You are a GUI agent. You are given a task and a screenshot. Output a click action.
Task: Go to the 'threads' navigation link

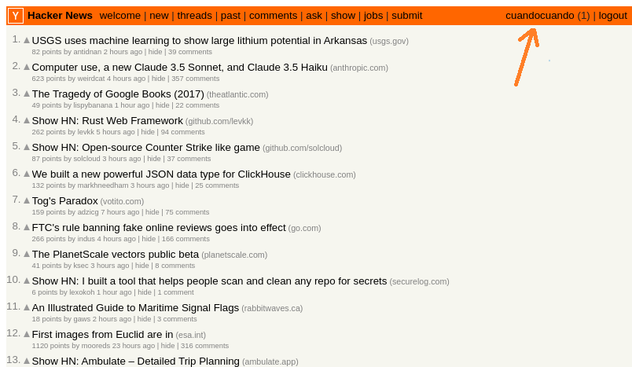coord(194,16)
